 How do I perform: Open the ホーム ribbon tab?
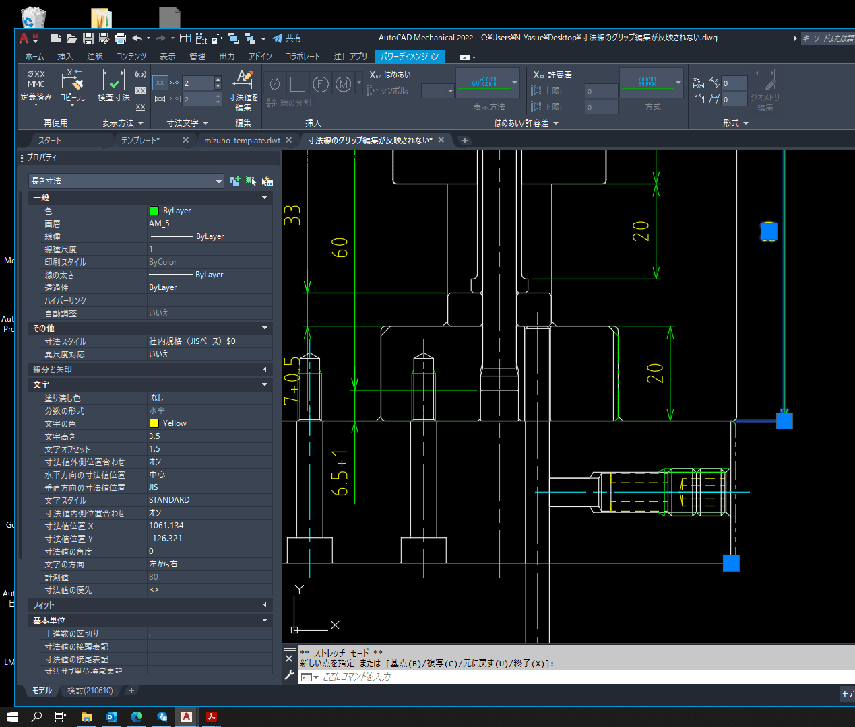pyautogui.click(x=34, y=57)
